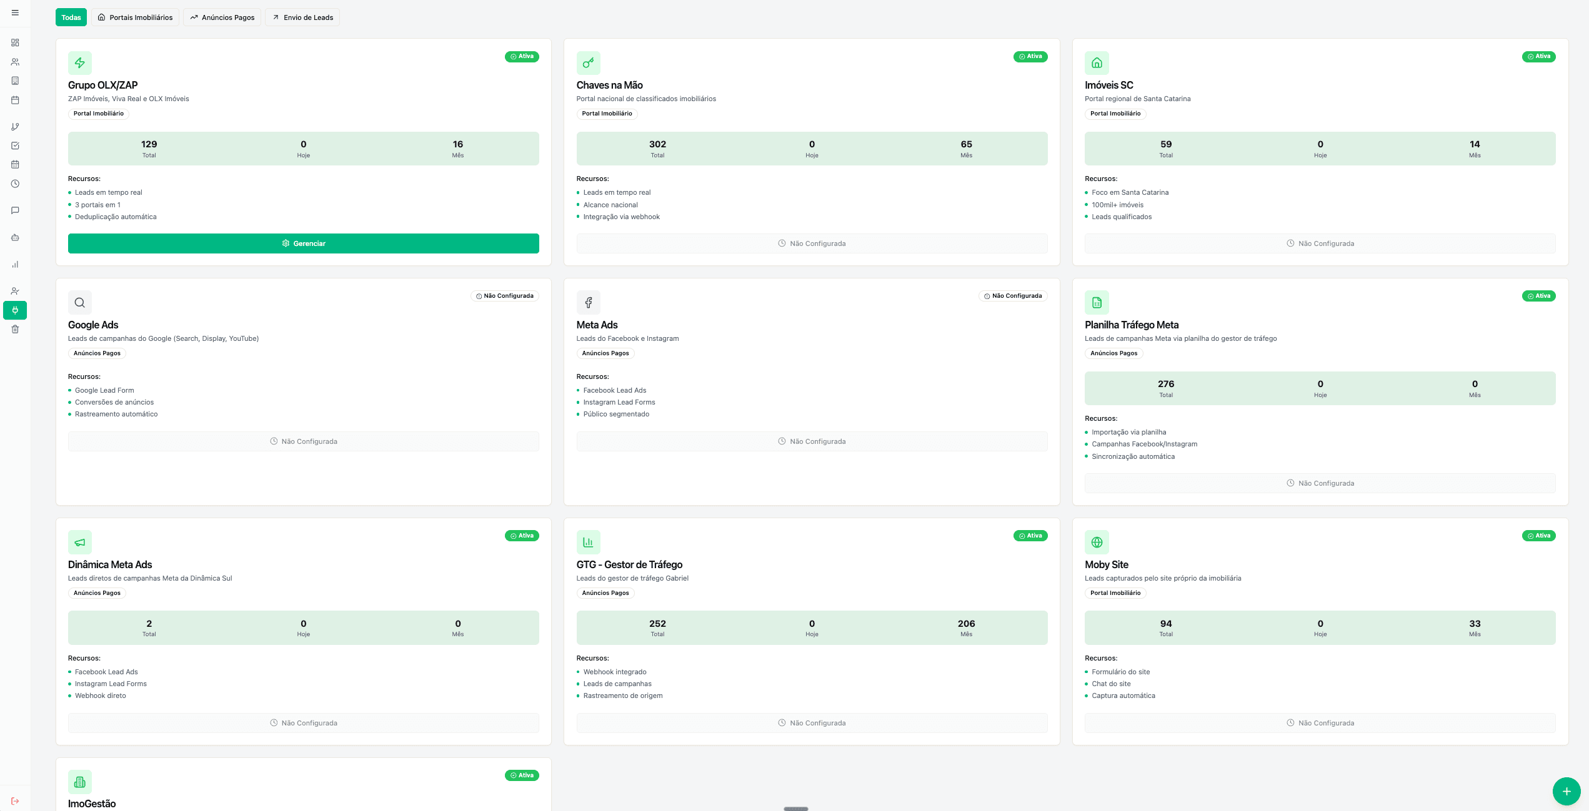This screenshot has width=1589, height=811.
Task: Open the hamburger menu in sidebar
Action: (15, 12)
